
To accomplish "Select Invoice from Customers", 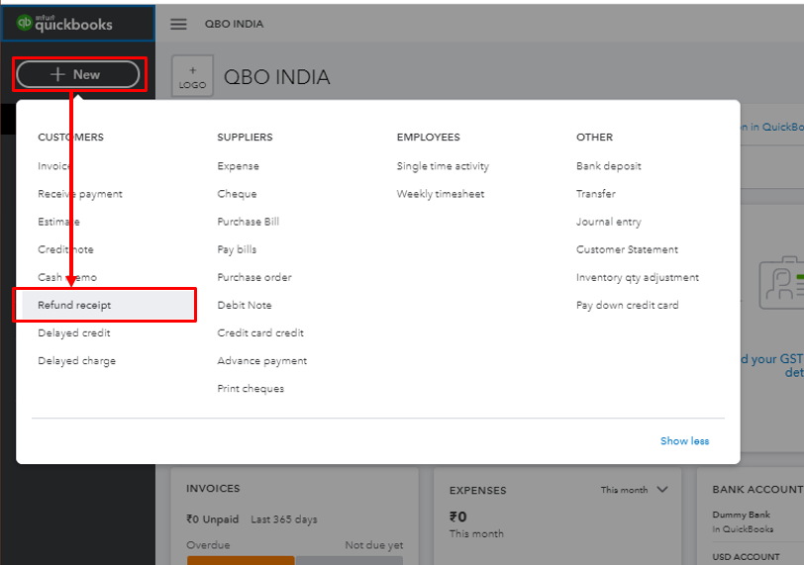I will click(54, 166).
